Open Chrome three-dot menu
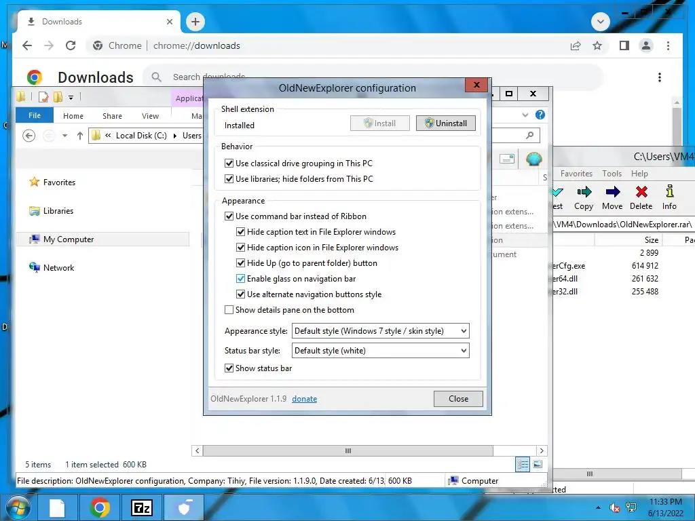The width and height of the screenshot is (695, 521). click(x=668, y=45)
